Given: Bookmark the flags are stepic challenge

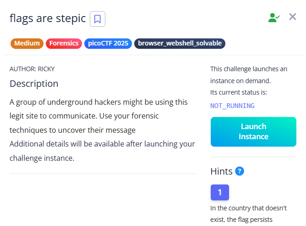Looking at the screenshot, I should click(x=98, y=19).
